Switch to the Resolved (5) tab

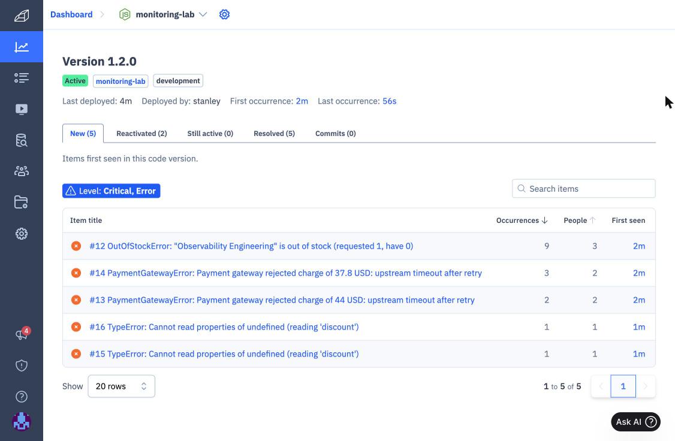click(274, 134)
